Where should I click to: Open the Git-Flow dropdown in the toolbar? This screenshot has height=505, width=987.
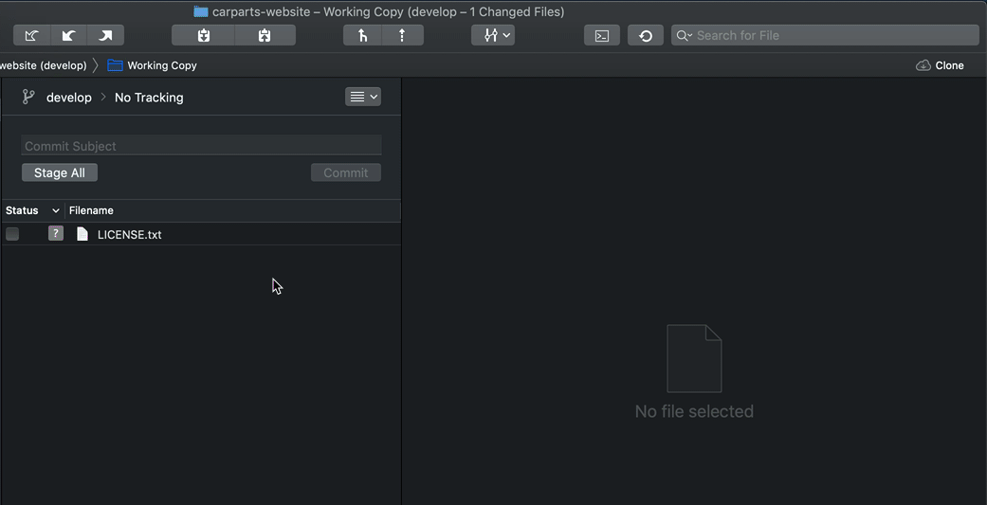(x=497, y=36)
